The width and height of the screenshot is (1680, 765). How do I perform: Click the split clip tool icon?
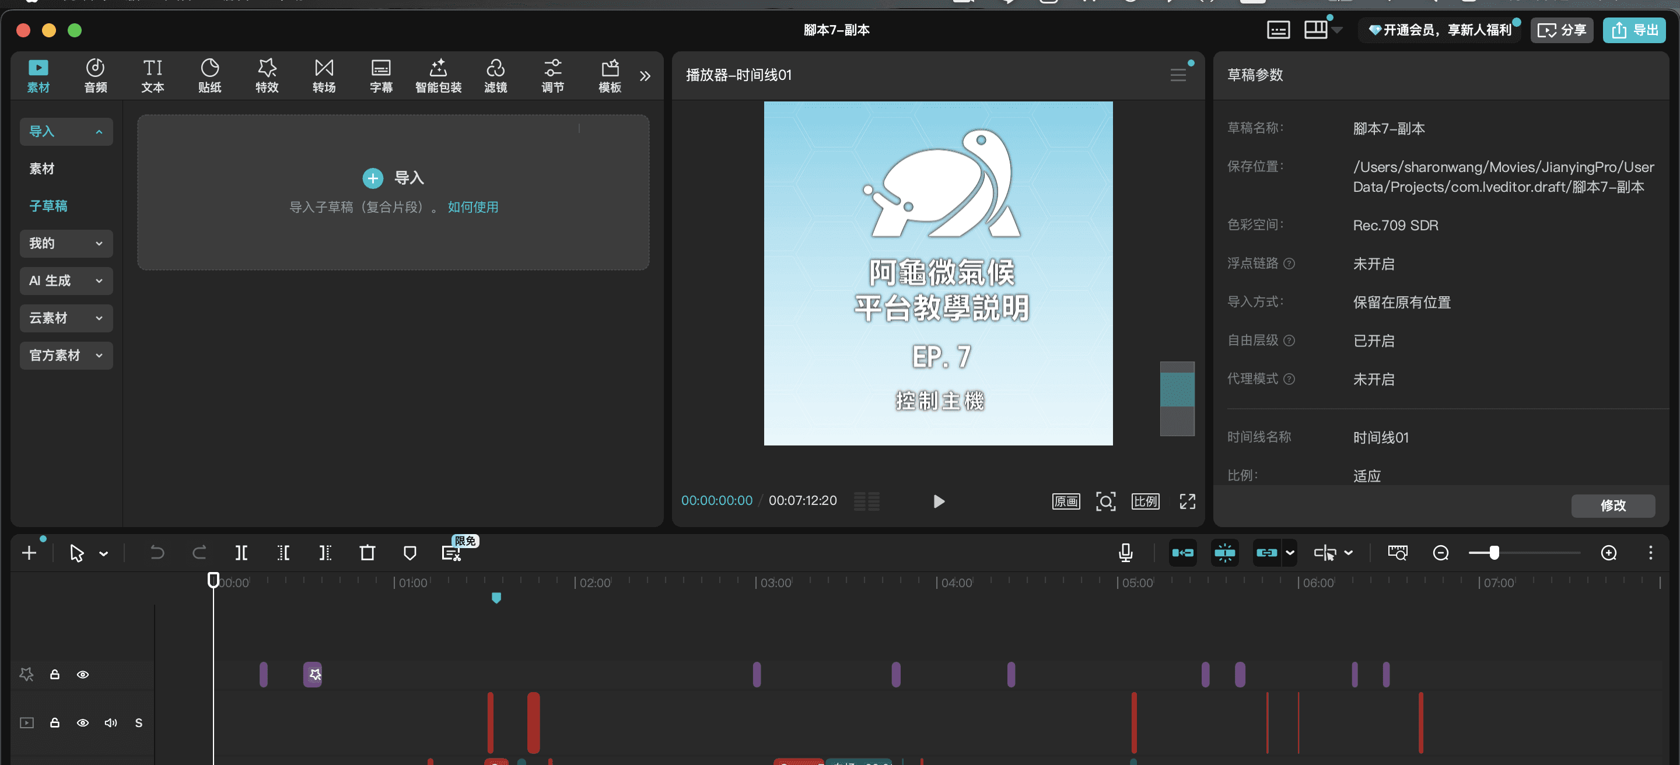(241, 553)
